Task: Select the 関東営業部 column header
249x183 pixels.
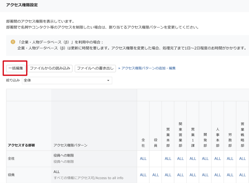Action: pyautogui.click(x=180, y=135)
